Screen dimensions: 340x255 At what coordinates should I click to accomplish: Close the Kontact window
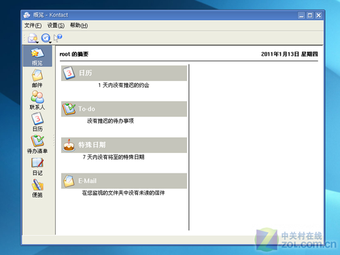pos(319,16)
